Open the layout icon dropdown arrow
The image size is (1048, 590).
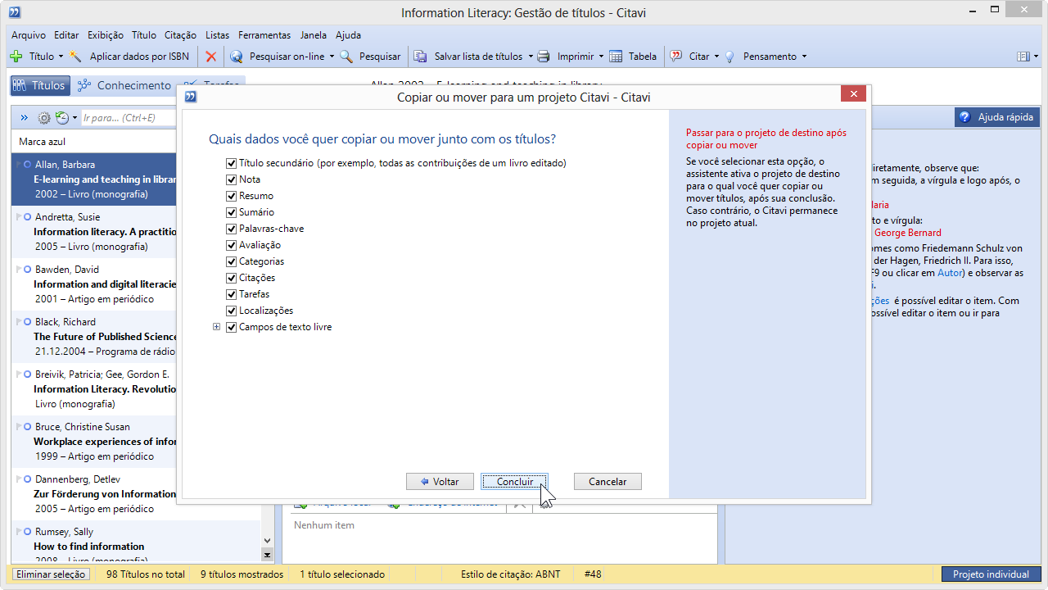[x=1036, y=57]
